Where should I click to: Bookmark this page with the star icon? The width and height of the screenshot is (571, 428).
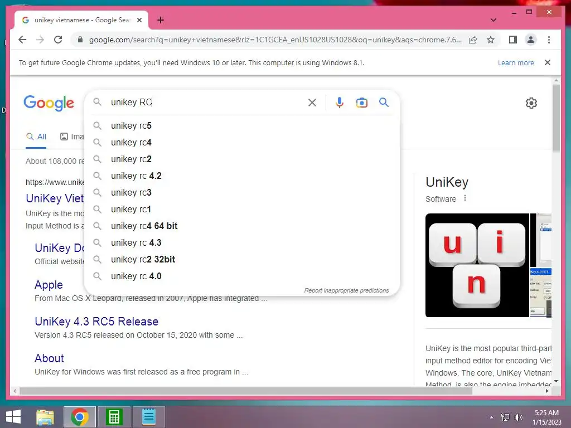[491, 40]
